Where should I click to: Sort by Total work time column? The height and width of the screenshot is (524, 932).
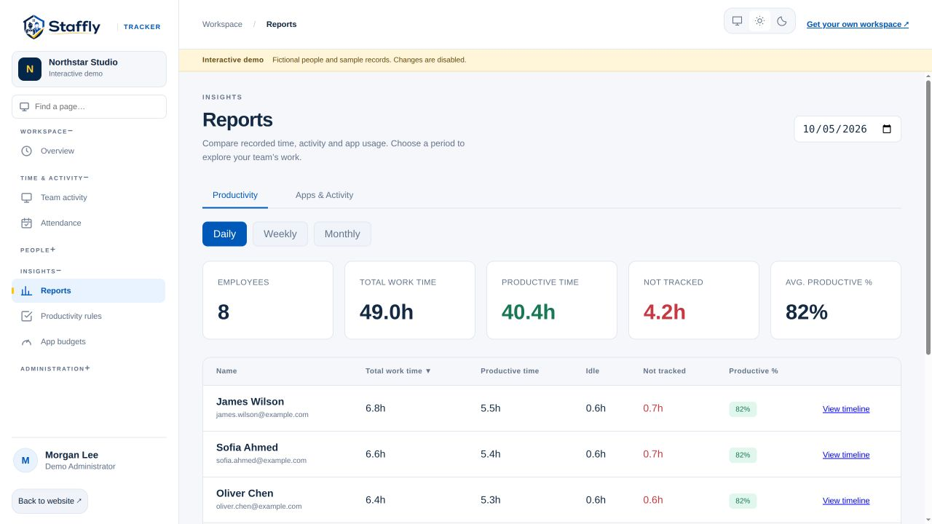tap(398, 371)
